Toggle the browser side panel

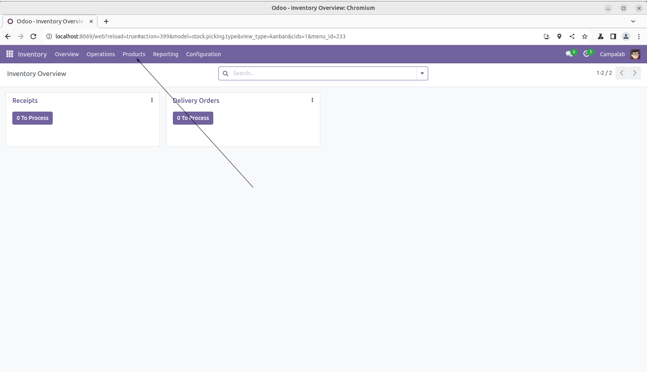(613, 36)
